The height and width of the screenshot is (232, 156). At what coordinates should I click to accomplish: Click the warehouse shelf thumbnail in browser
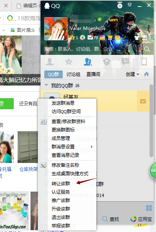28,147
